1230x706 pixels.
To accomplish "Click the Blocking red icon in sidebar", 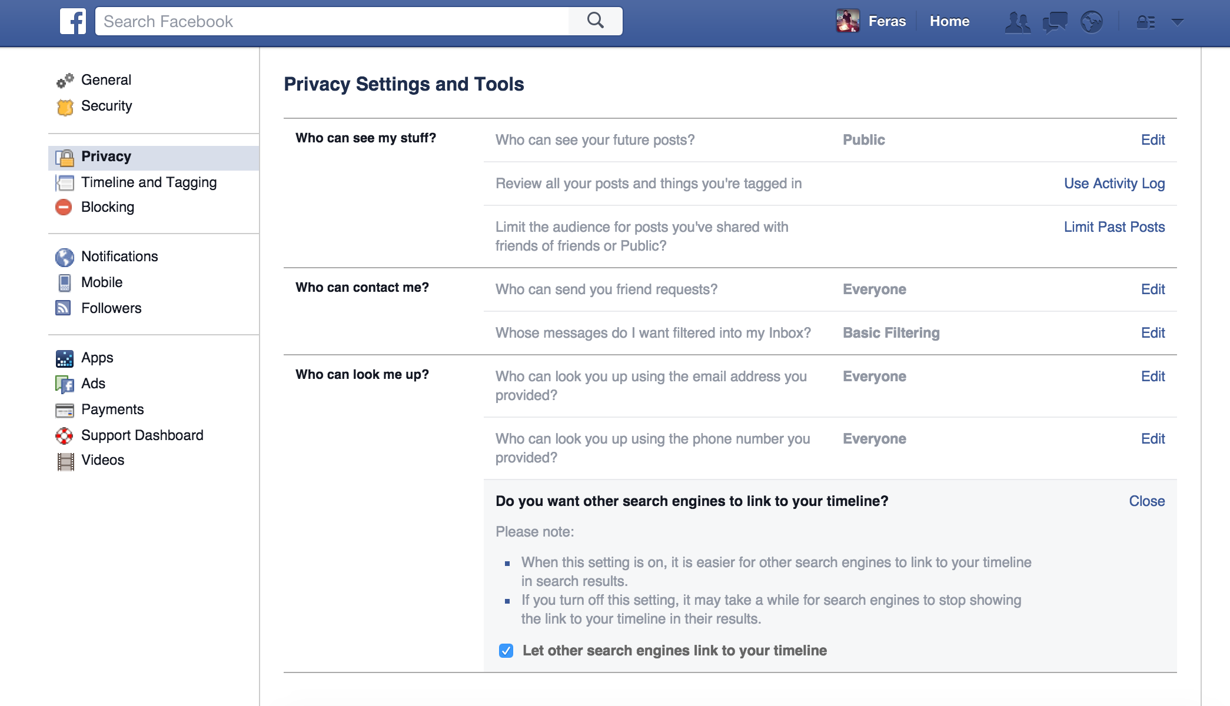I will coord(64,207).
